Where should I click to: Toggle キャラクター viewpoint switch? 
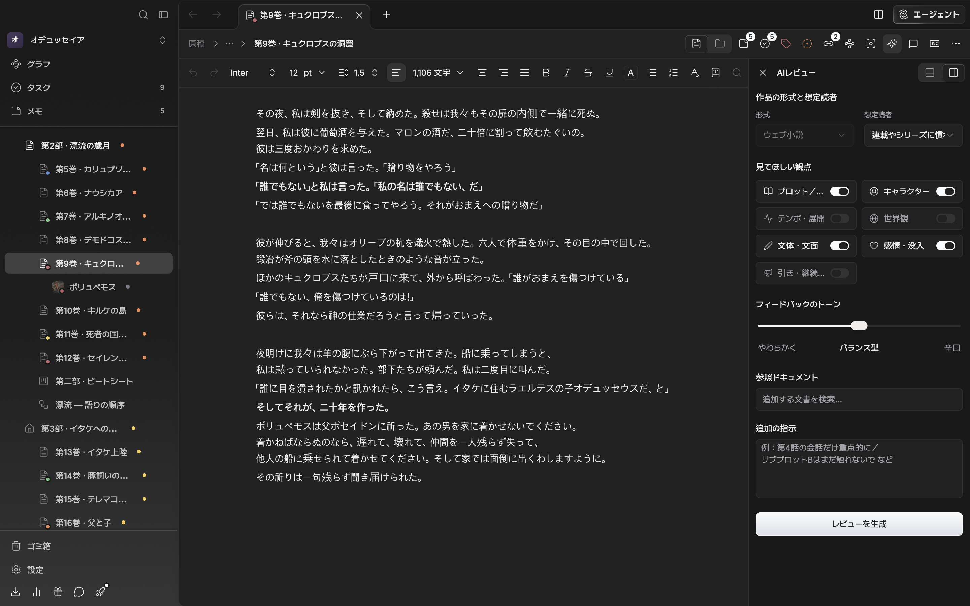(945, 191)
